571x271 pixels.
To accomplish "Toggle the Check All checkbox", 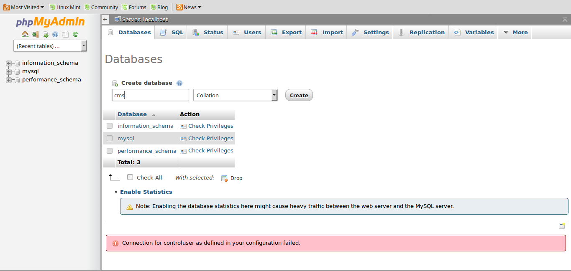I will coord(130,177).
